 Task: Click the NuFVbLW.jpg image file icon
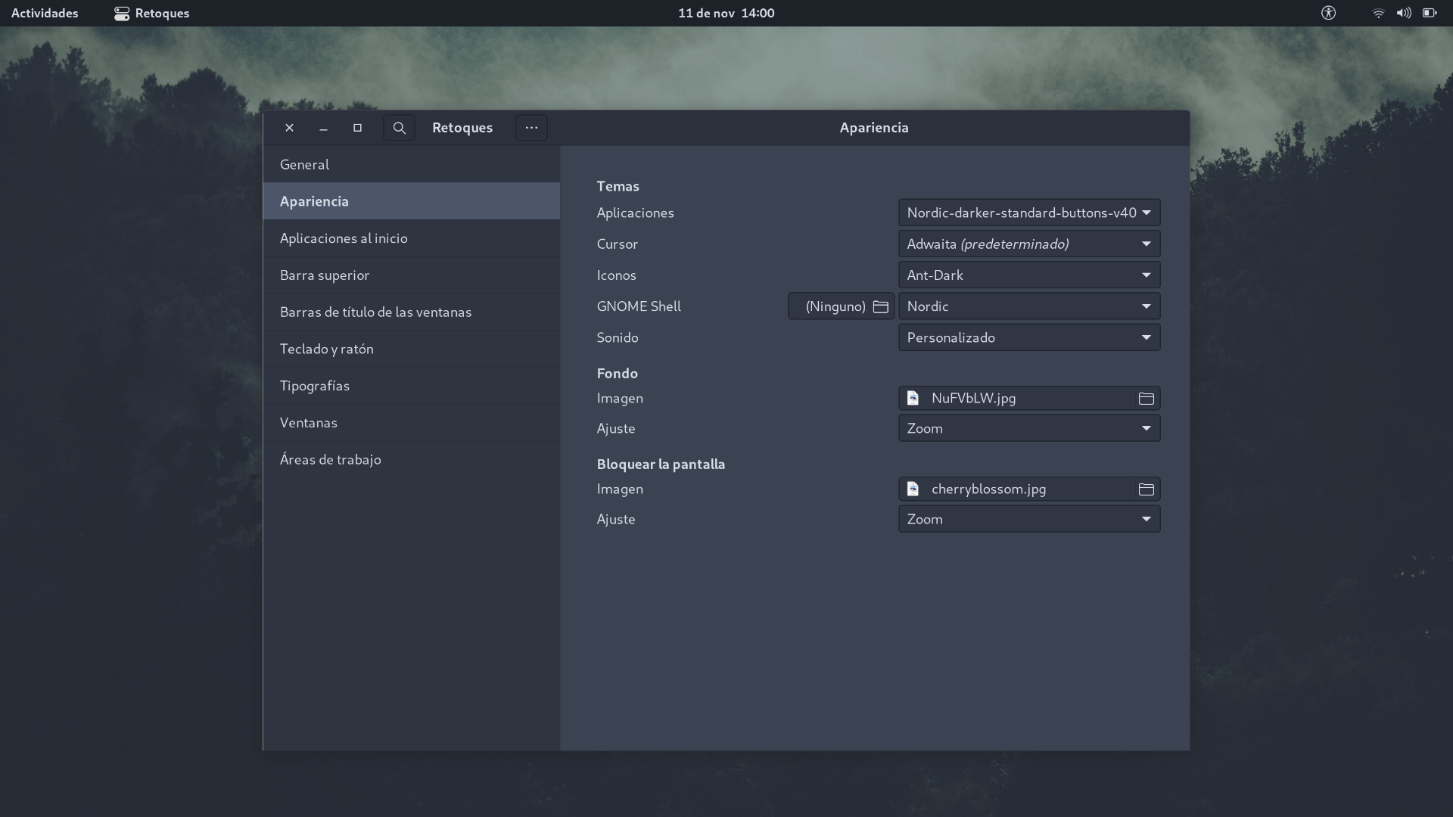click(913, 397)
